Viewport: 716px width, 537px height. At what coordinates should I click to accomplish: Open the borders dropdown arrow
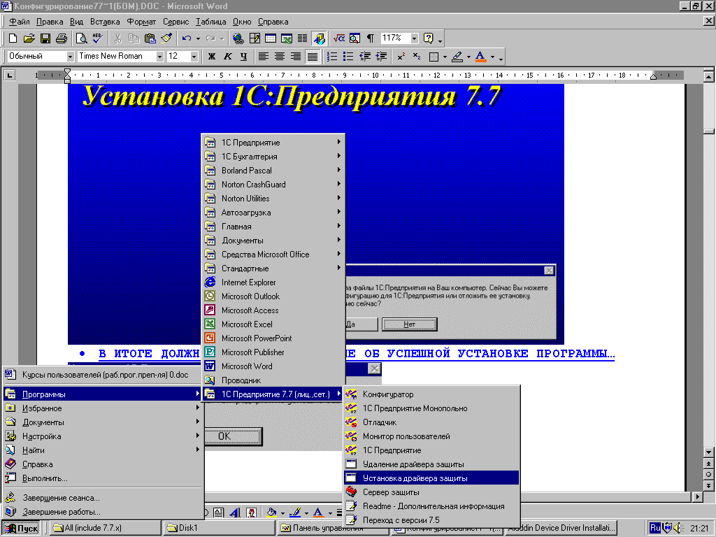click(445, 57)
